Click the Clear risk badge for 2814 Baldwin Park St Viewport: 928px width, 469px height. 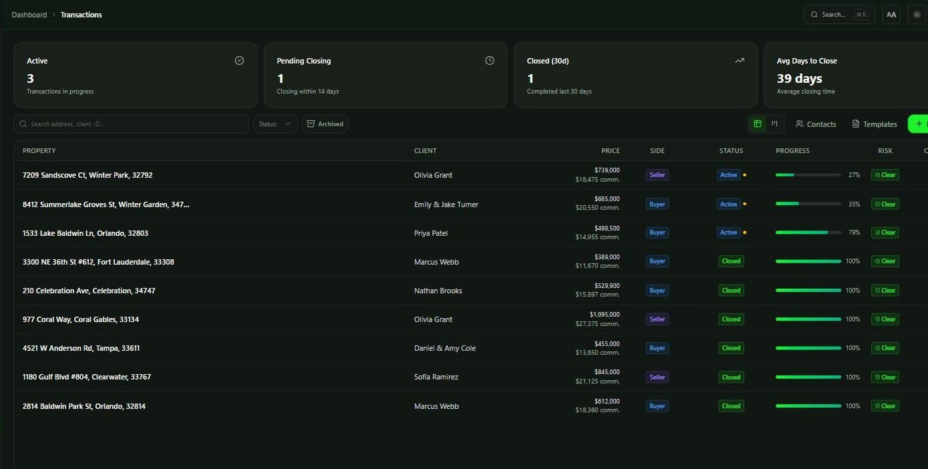pos(885,406)
